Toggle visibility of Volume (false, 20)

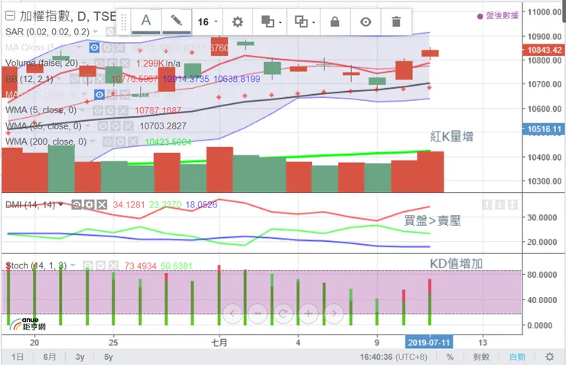(99, 64)
